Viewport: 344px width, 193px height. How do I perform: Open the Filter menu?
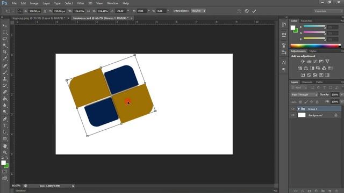click(81, 3)
